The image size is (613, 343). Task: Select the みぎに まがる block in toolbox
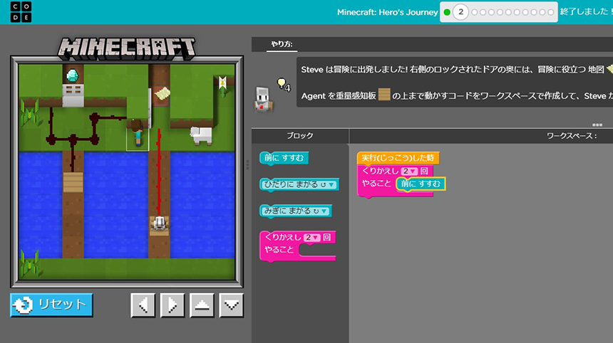click(296, 211)
